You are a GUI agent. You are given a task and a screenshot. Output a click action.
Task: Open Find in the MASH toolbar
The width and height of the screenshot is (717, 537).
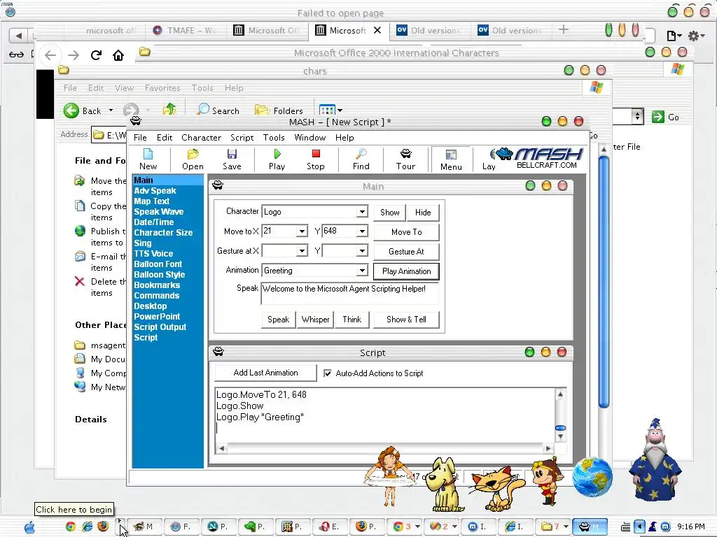(361, 159)
